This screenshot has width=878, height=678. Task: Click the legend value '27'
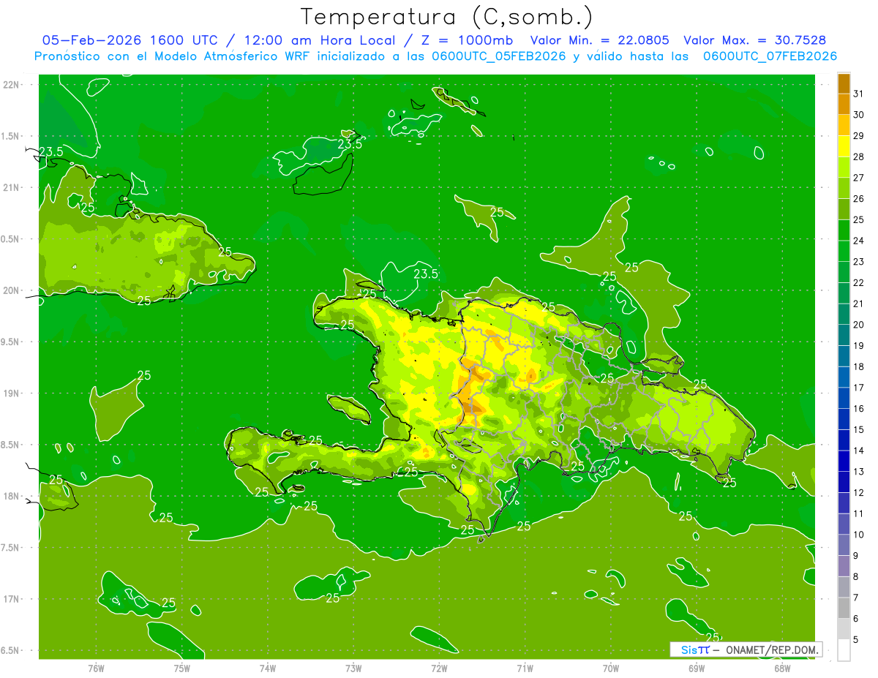(x=859, y=178)
